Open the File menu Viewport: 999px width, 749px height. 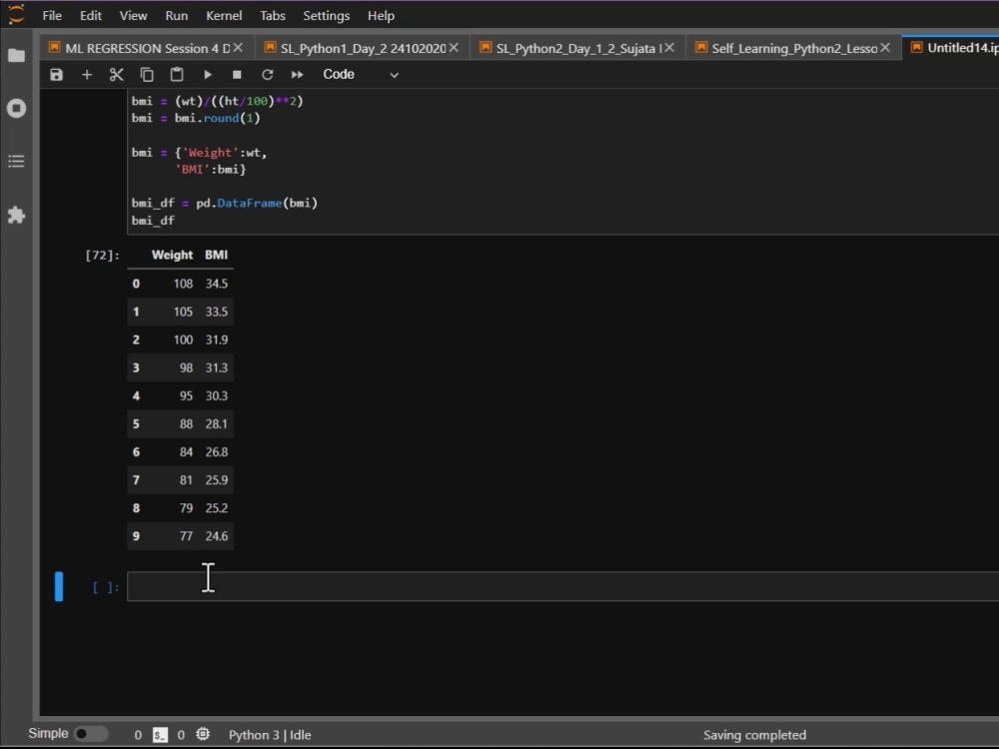[52, 15]
